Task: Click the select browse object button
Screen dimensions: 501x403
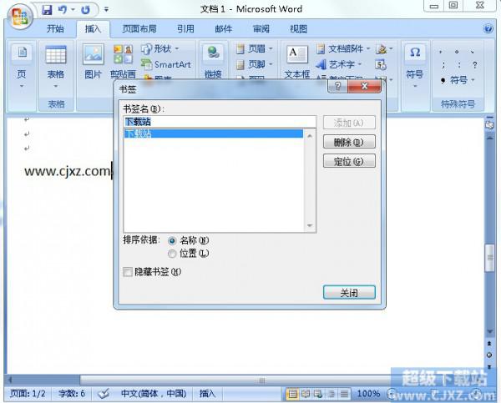Action: tap(489, 355)
